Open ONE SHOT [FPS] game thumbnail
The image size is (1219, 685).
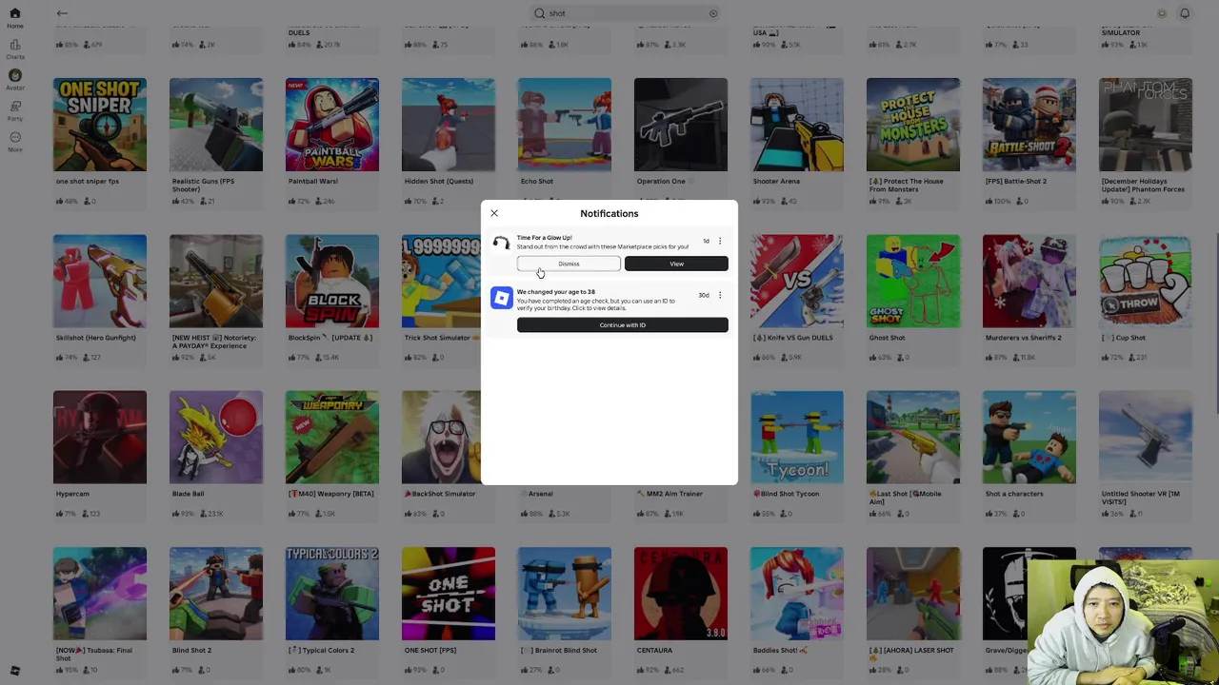pos(449,594)
